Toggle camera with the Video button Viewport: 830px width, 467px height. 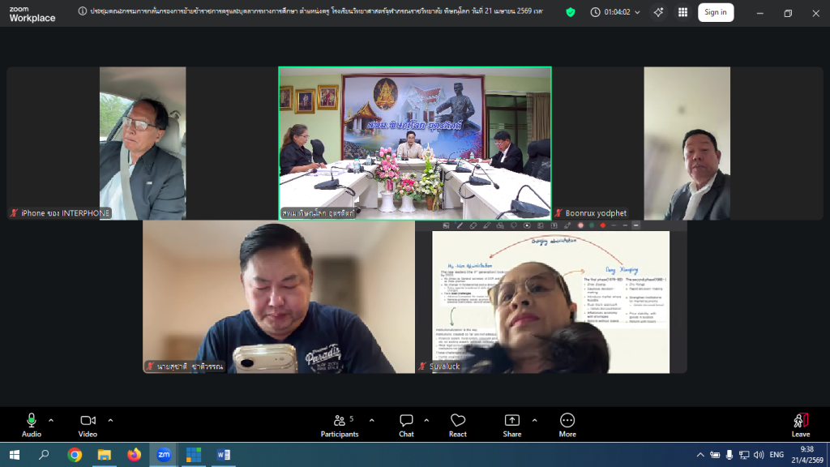point(88,424)
